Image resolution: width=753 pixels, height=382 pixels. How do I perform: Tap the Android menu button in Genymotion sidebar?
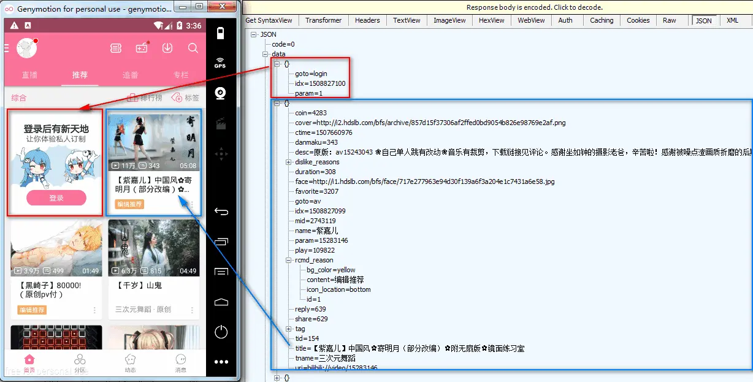221,272
